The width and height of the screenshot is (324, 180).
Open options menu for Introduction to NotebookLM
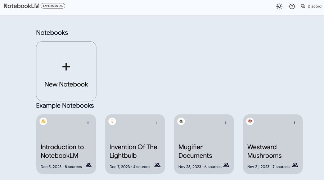pyautogui.click(x=88, y=122)
